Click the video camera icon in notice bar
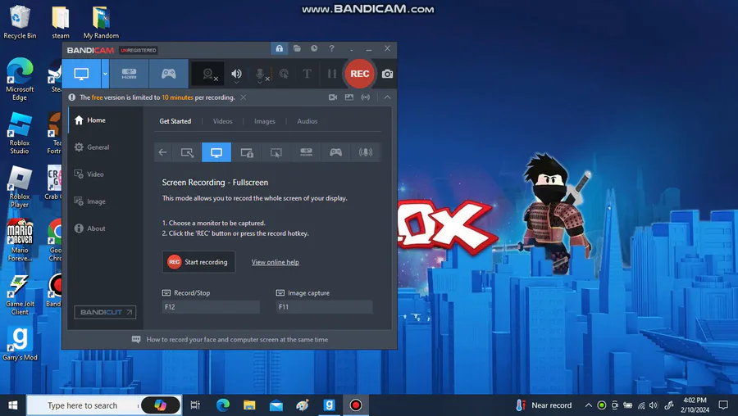Viewport: 738px width, 416px height. pos(333,97)
